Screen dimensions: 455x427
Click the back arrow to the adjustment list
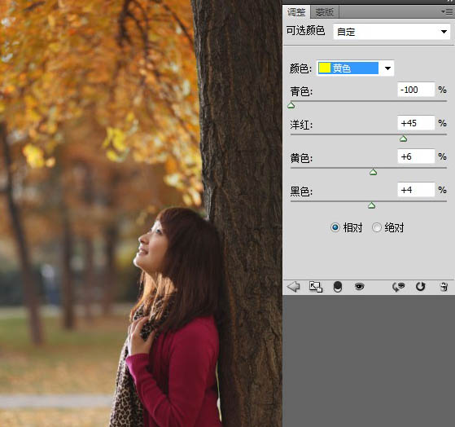pyautogui.click(x=293, y=287)
